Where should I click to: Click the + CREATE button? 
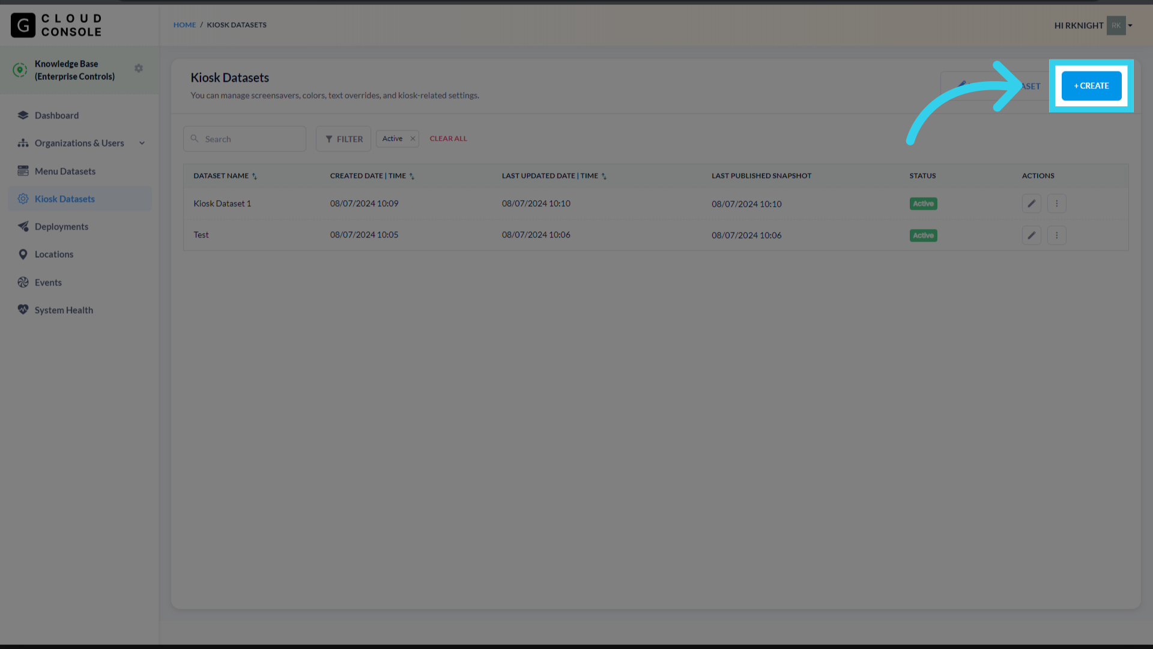click(1091, 86)
